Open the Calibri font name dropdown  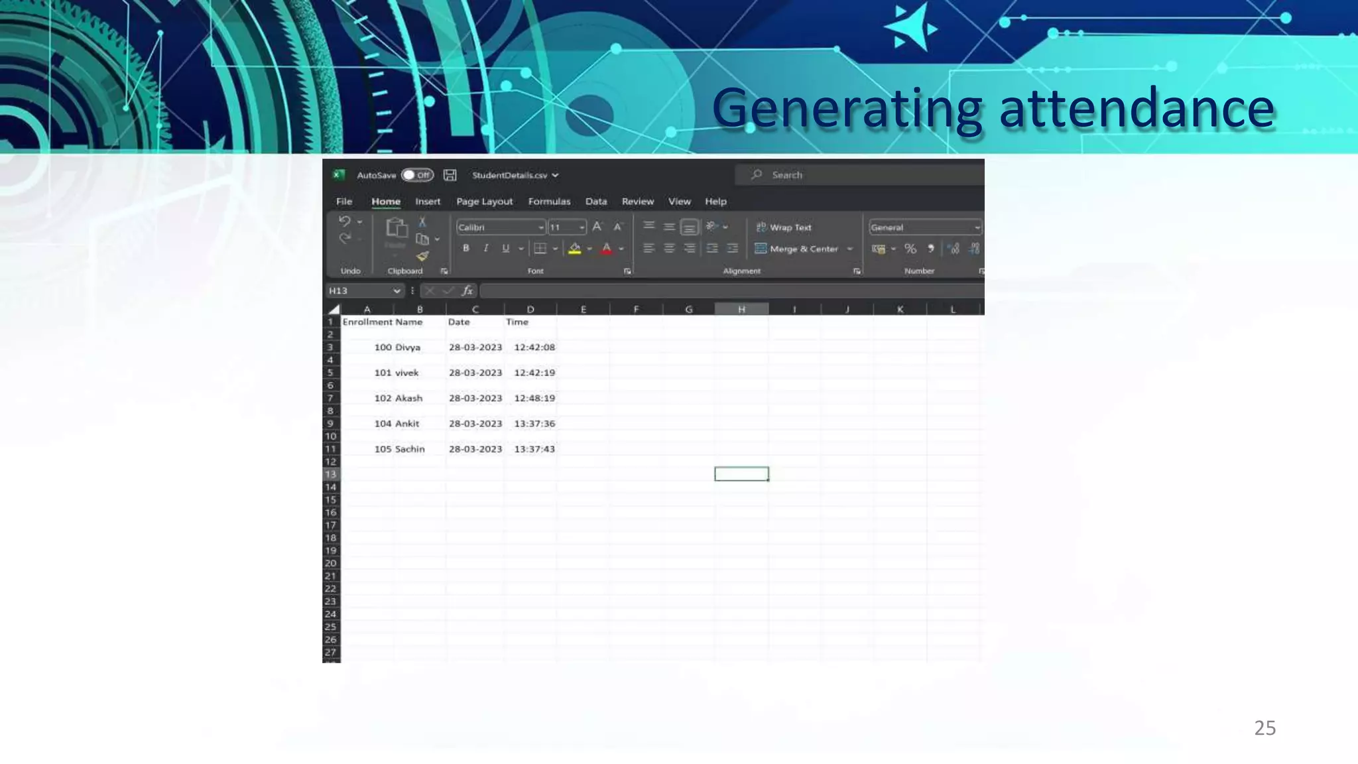pos(540,227)
